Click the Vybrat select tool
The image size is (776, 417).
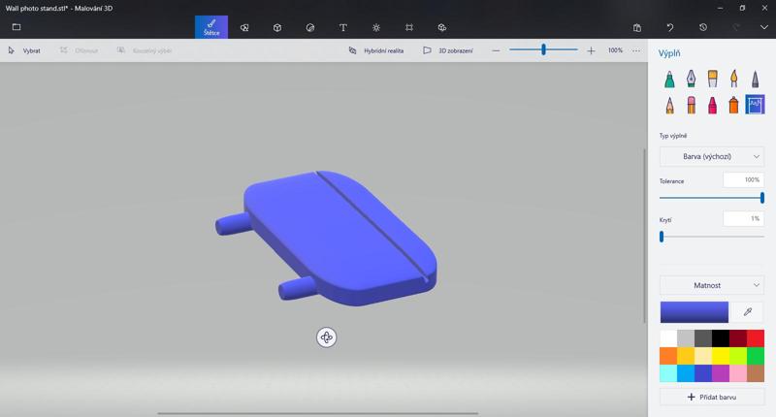pos(24,50)
